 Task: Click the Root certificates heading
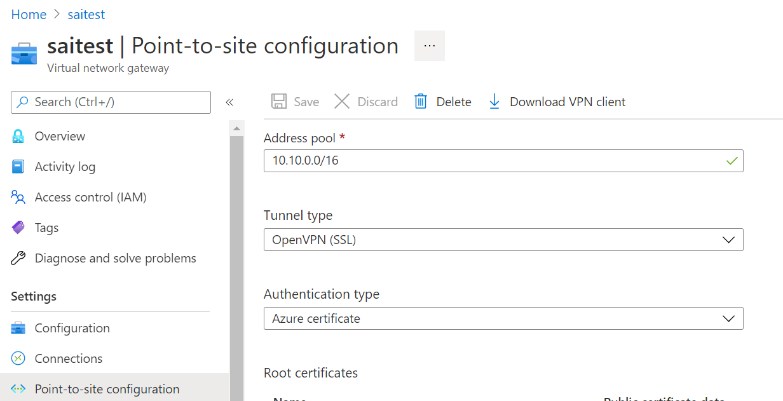pos(311,372)
